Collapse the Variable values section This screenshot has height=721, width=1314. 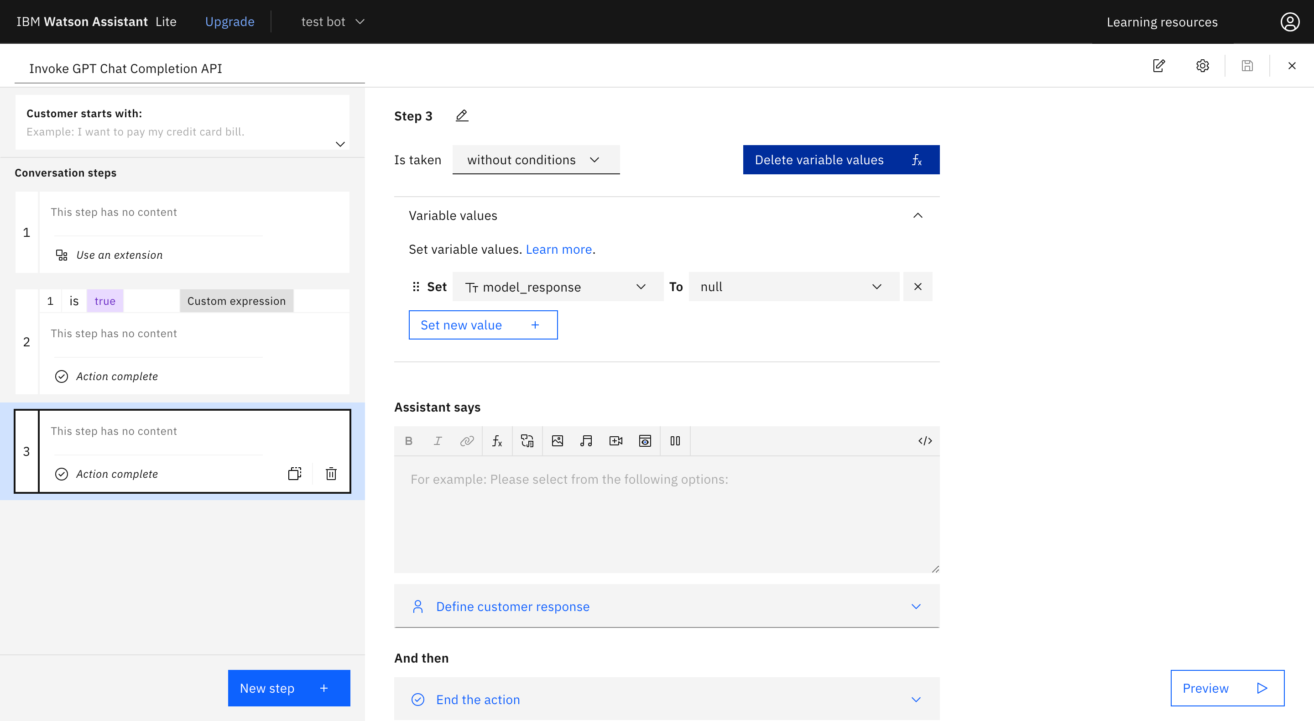[917, 215]
